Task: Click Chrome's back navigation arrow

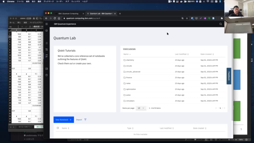Action: tap(46, 18)
